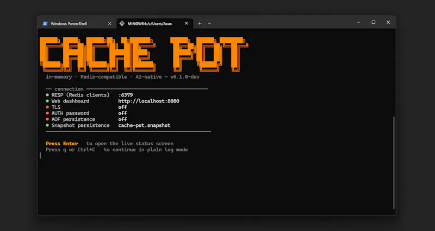Switch to the Windows PowerShell tab
The width and height of the screenshot is (435, 231).
[77, 23]
